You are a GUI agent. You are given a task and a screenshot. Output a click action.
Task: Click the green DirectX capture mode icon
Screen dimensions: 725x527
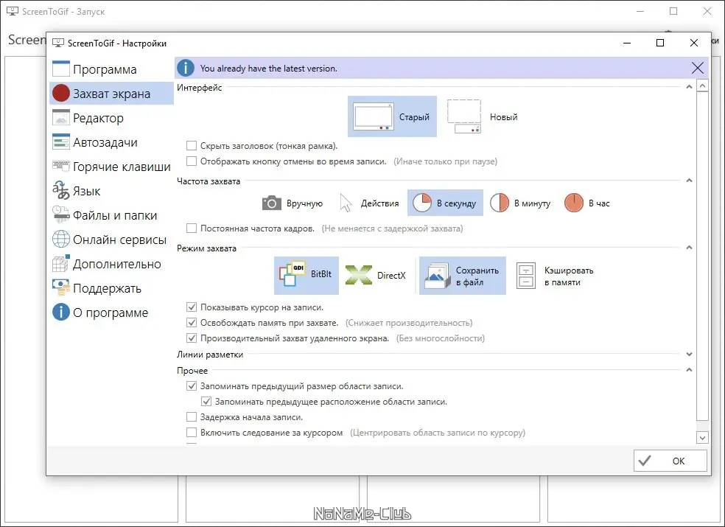coord(359,275)
